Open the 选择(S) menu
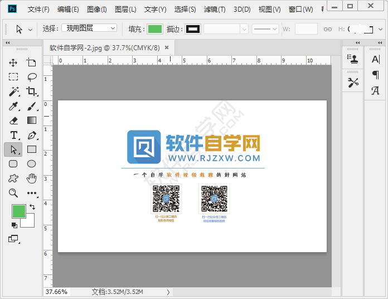The image size is (388, 299). (x=185, y=9)
